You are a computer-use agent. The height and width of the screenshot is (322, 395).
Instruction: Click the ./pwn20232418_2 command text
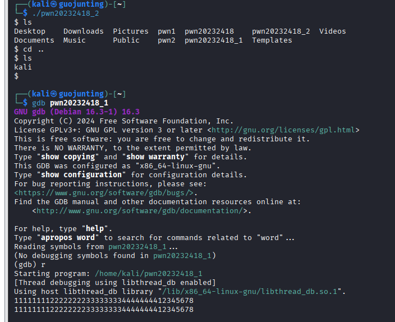[x=66, y=13]
